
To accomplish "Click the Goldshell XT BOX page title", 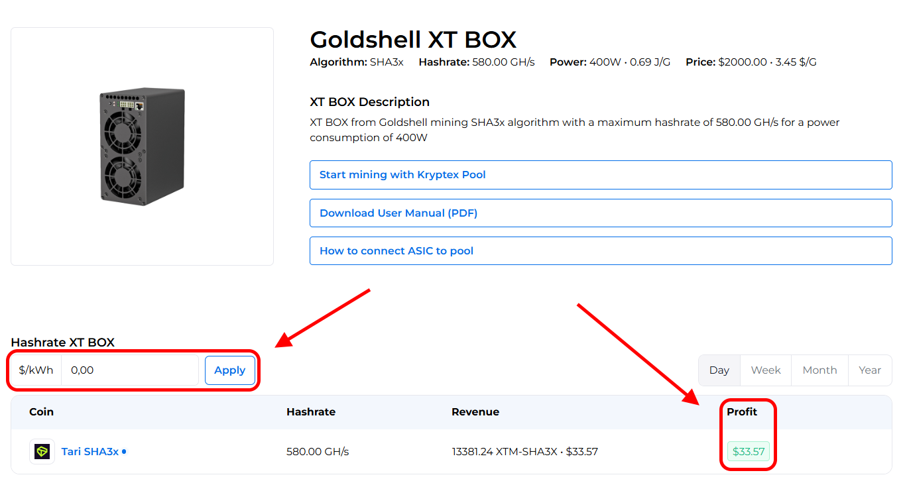I will (412, 40).
